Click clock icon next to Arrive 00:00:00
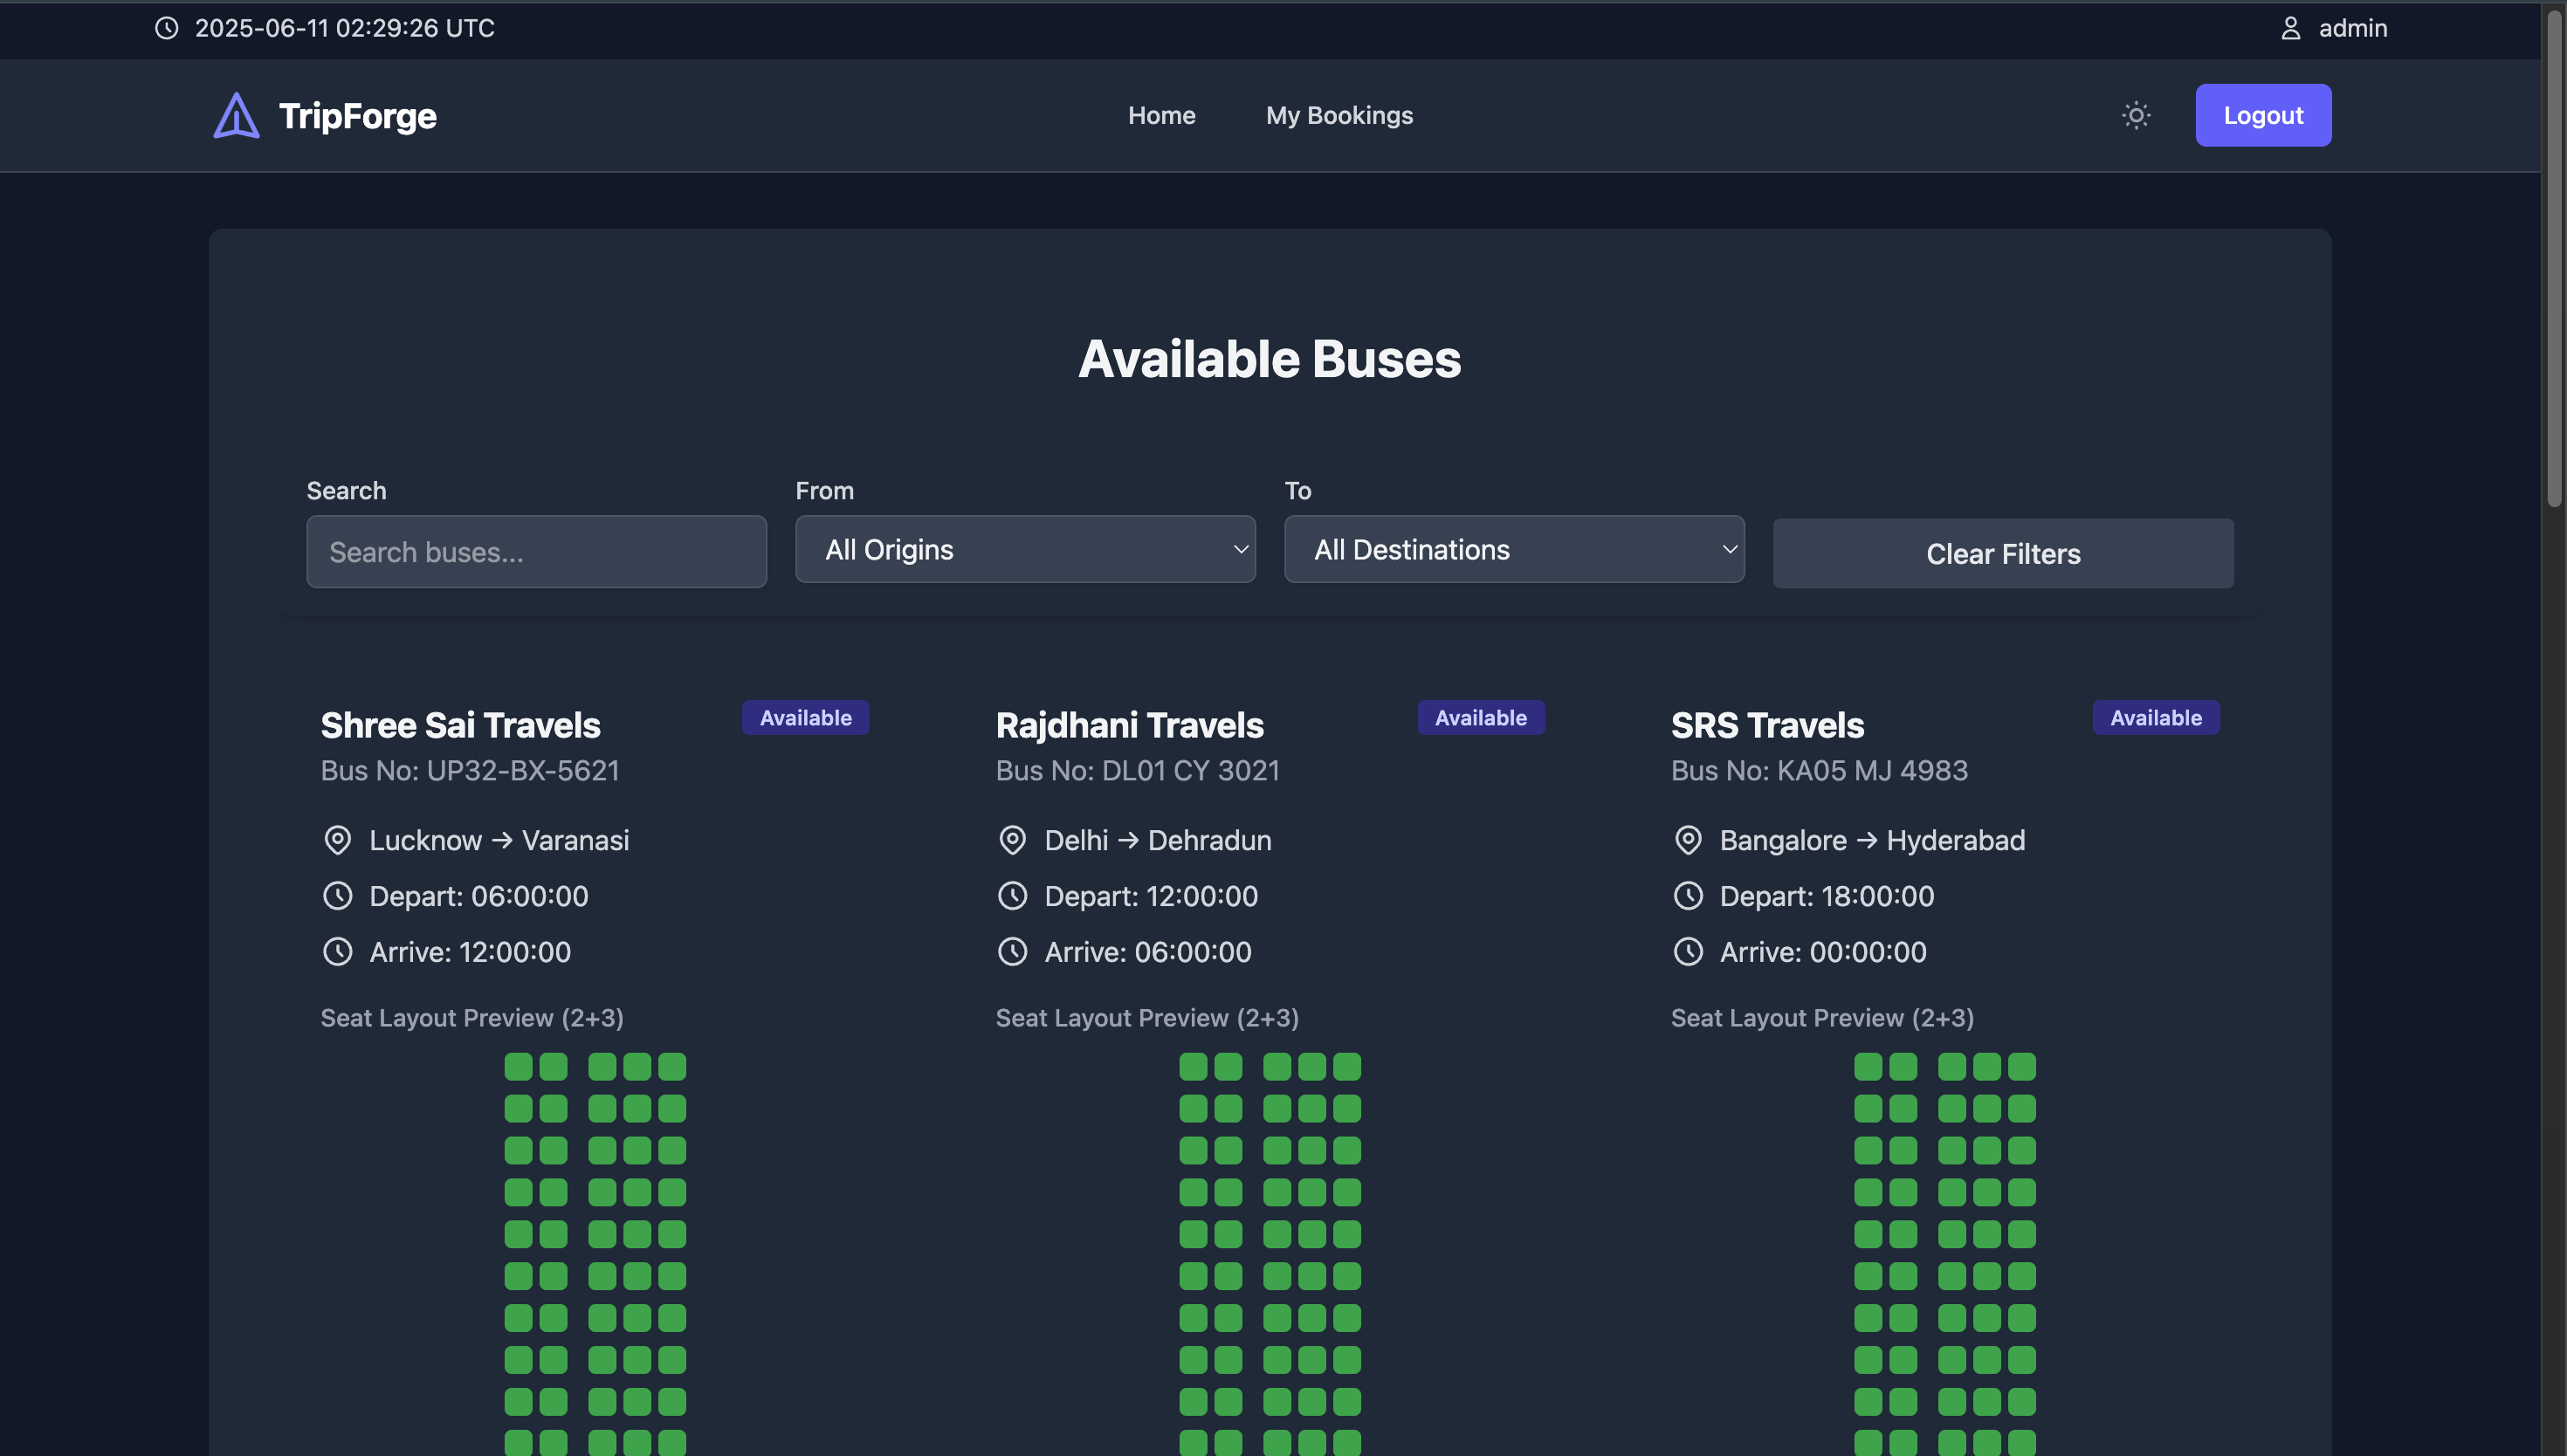 [x=1688, y=952]
